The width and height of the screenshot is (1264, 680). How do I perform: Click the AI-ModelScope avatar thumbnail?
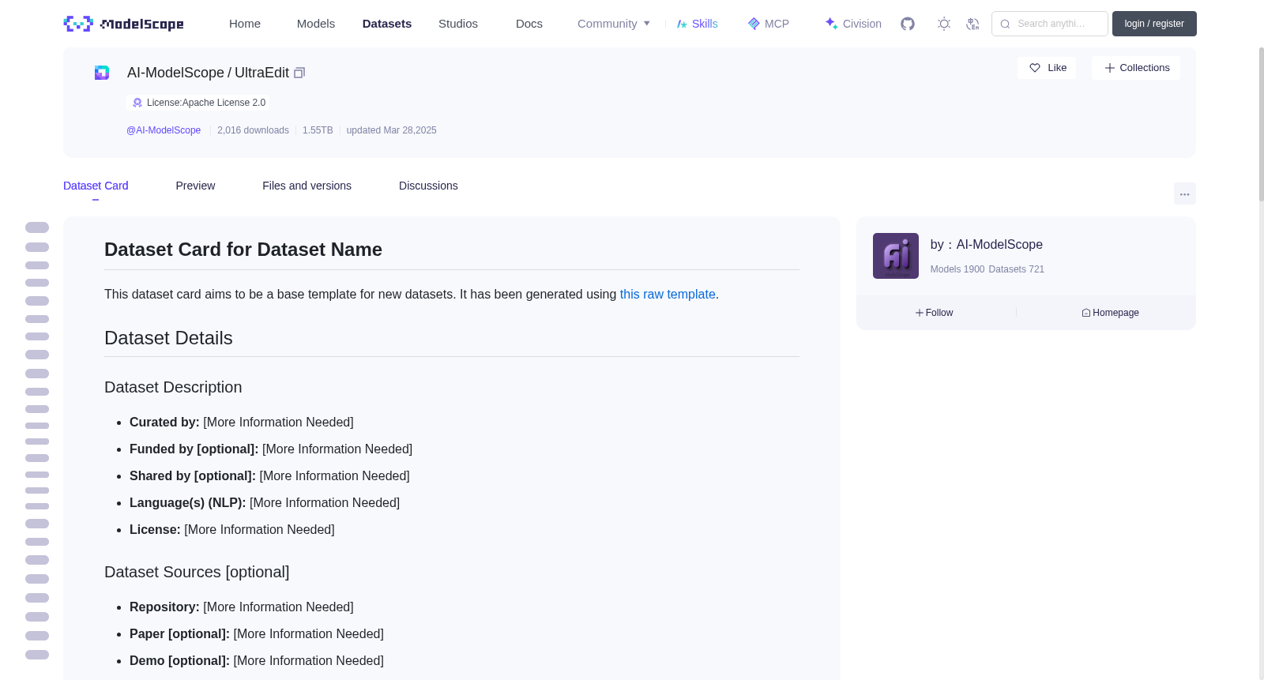tap(895, 256)
